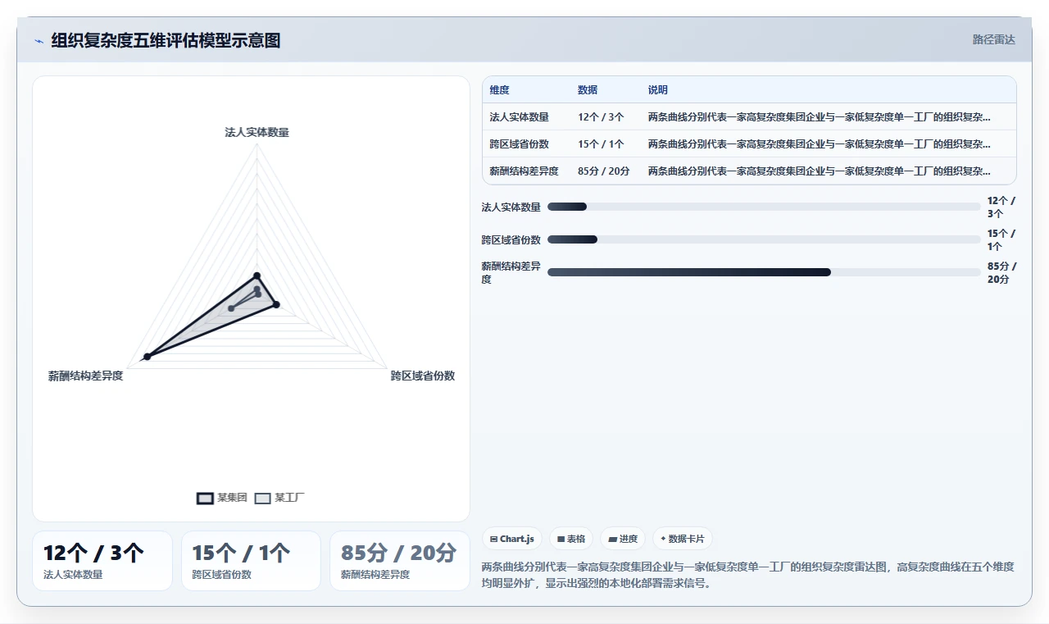Click the table value 15个 / 1个
Image resolution: width=1049 pixels, height=624 pixels.
pyautogui.click(x=601, y=144)
